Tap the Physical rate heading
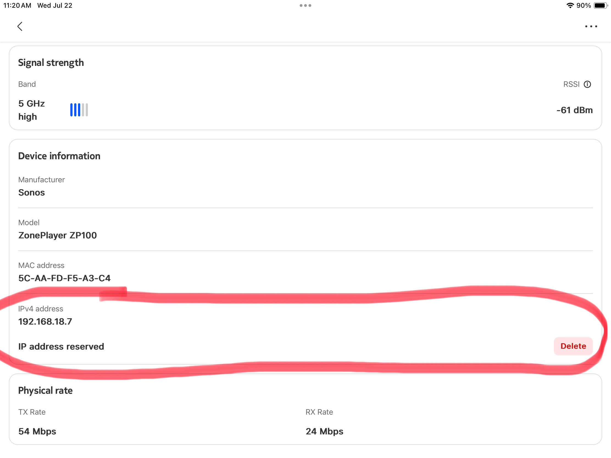This screenshot has height=458, width=611. pyautogui.click(x=45, y=391)
